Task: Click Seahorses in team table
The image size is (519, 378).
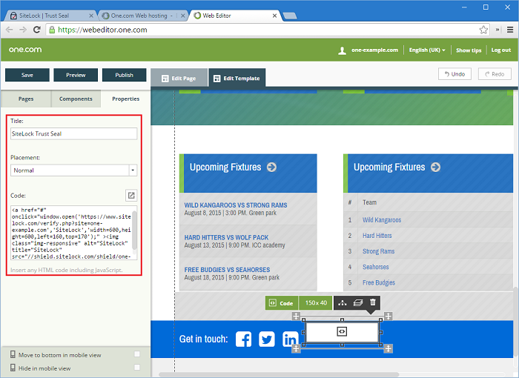Action: click(375, 267)
